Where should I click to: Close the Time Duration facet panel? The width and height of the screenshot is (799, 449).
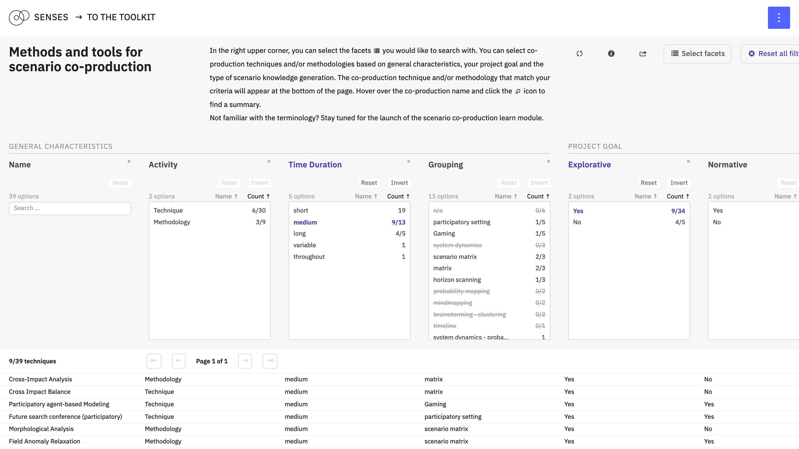(x=408, y=161)
